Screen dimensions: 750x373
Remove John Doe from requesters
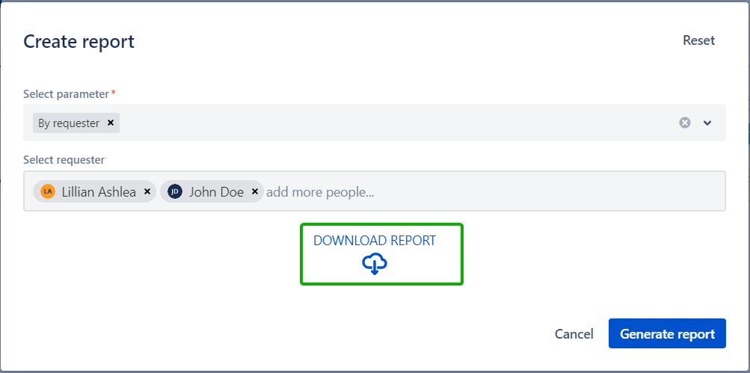(255, 192)
